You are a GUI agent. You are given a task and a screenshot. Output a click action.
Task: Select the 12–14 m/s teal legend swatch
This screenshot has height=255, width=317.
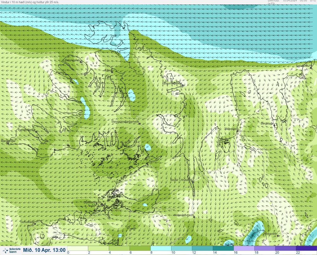(x=203, y=248)
